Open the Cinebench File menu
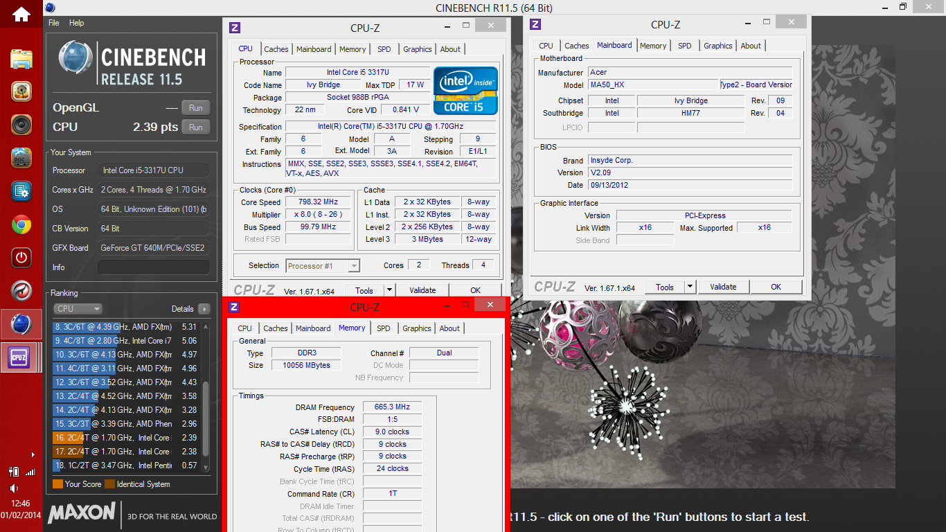 click(x=54, y=23)
